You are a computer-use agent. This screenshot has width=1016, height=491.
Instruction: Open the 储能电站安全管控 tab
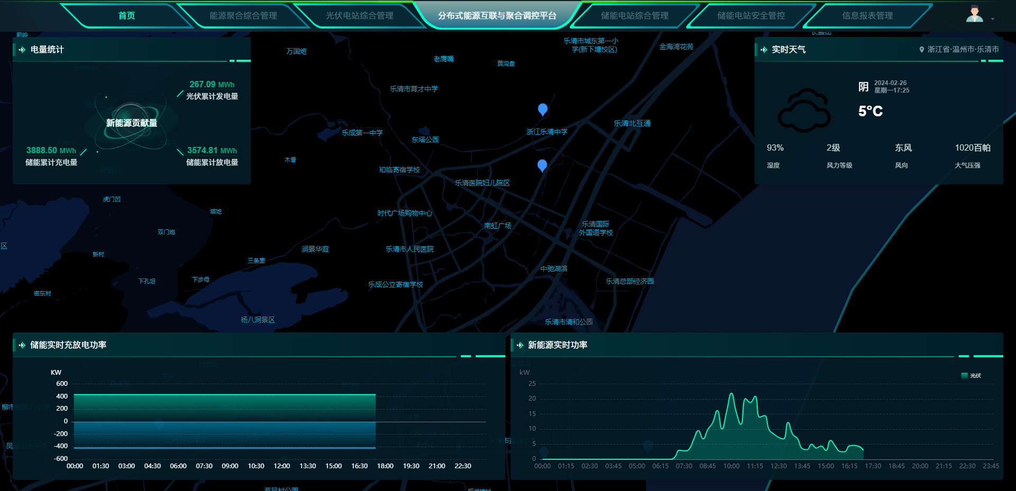[x=751, y=16]
